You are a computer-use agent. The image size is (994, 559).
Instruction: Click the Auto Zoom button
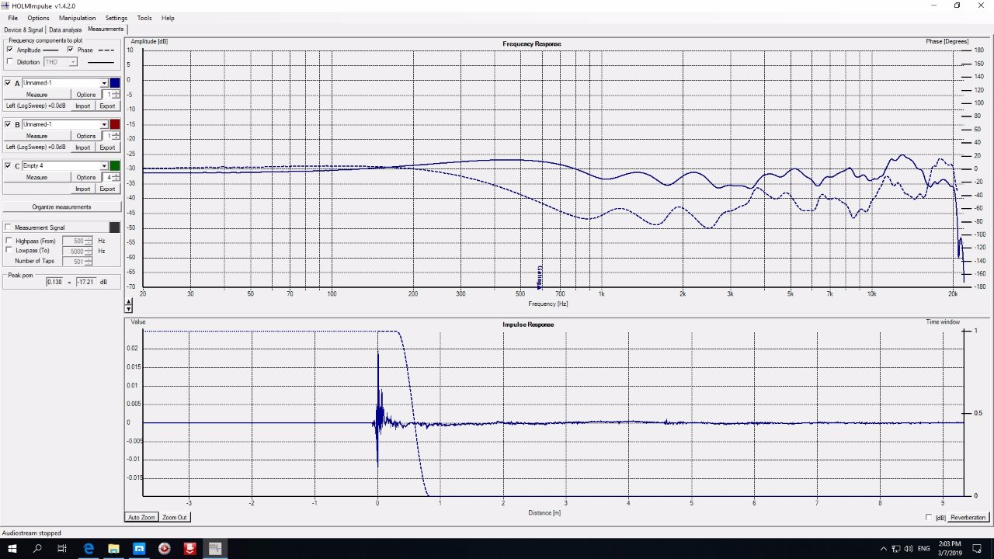[141, 517]
